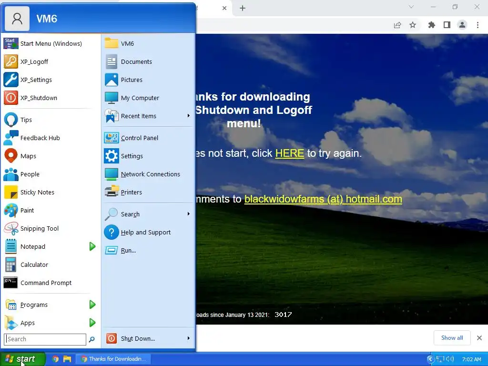This screenshot has height=366, width=488.
Task: Click Show all downloads button
Action: point(452,338)
